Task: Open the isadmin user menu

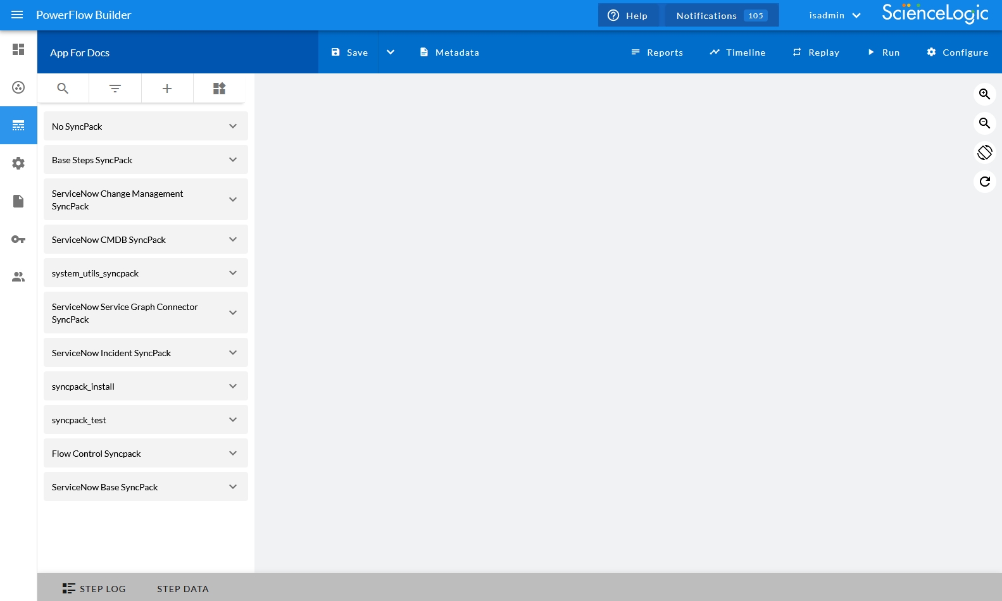Action: click(x=834, y=15)
